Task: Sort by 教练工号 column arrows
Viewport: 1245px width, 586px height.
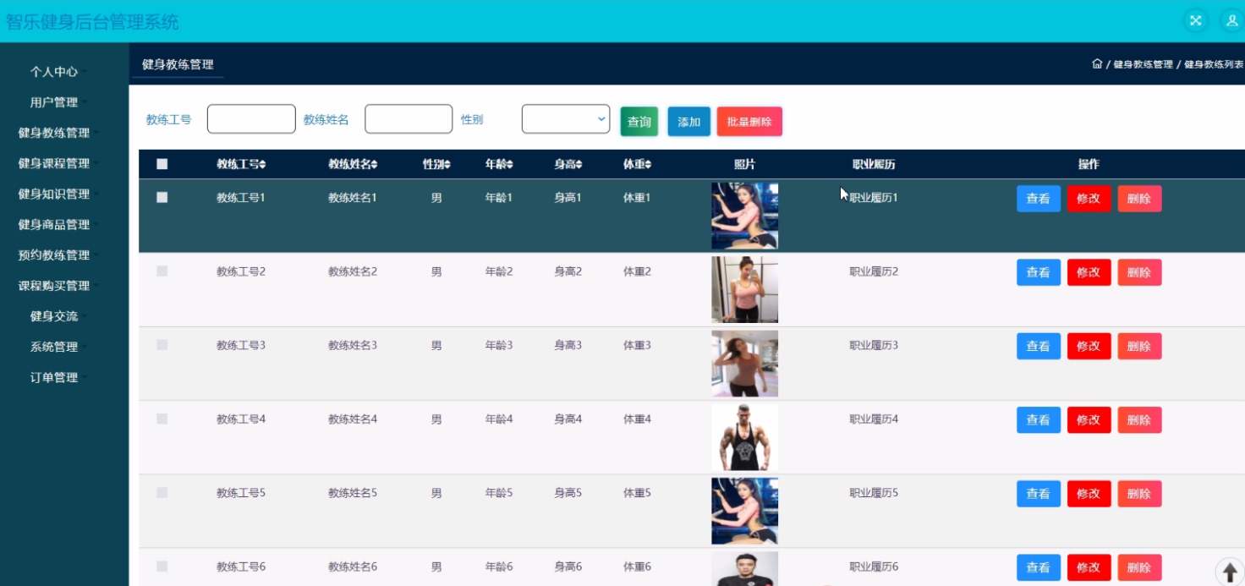Action: 263,165
